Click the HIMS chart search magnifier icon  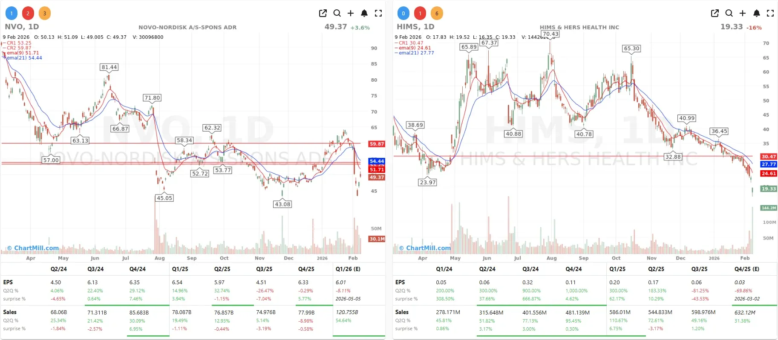(729, 13)
